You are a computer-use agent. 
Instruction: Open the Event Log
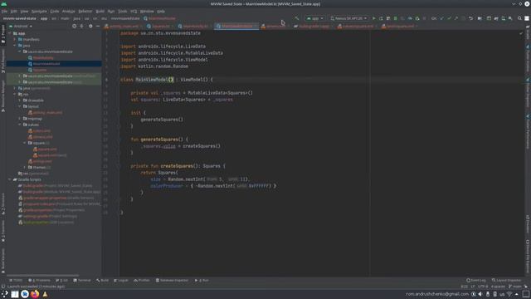click(x=476, y=281)
